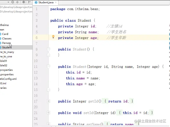Screen dimensions: 170x127
Task: Click the second D:\develop\ideaproject path row
Action: tap(16, 12)
